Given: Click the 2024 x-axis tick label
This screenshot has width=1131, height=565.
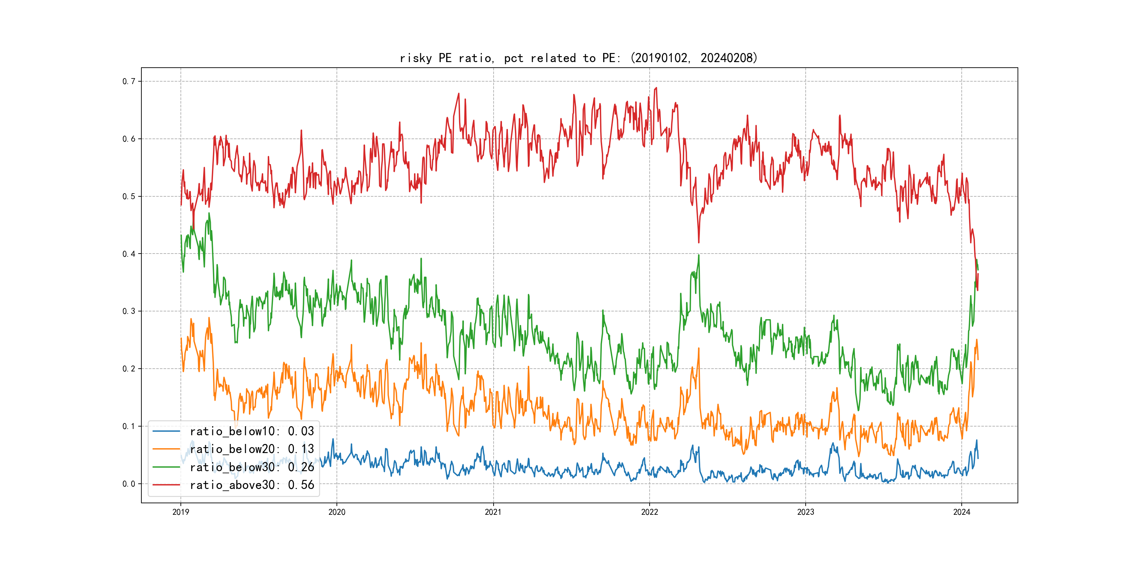Looking at the screenshot, I should (962, 512).
